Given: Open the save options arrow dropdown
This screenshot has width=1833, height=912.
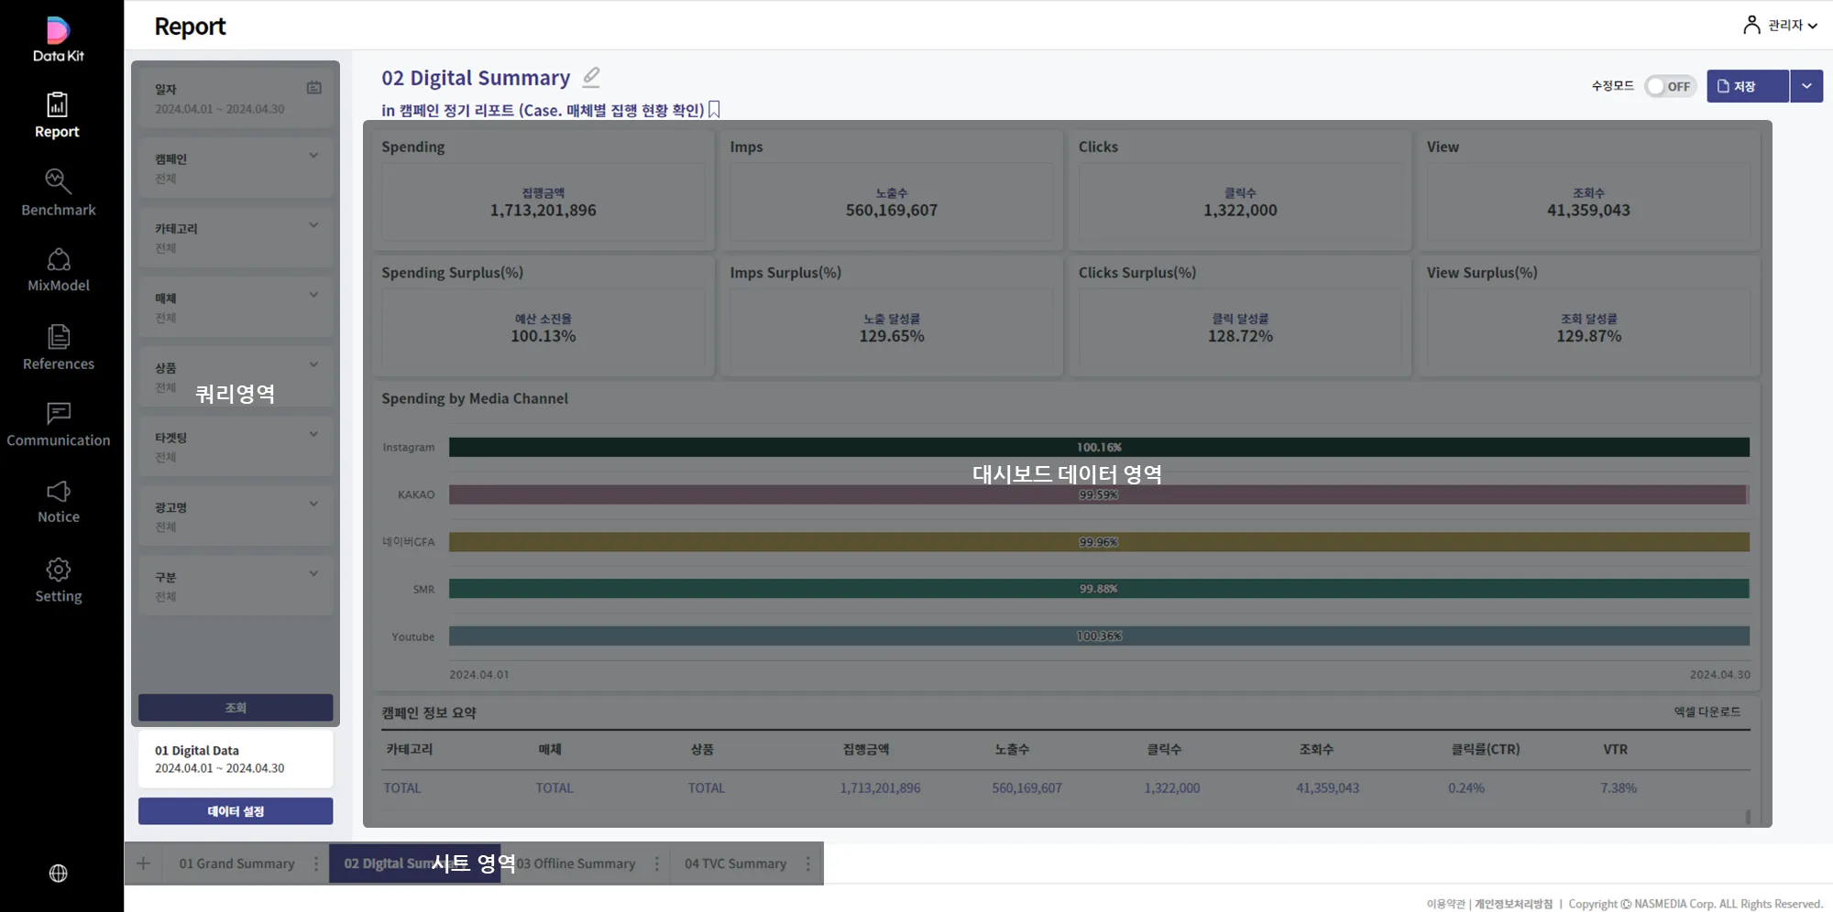Looking at the screenshot, I should (1806, 86).
